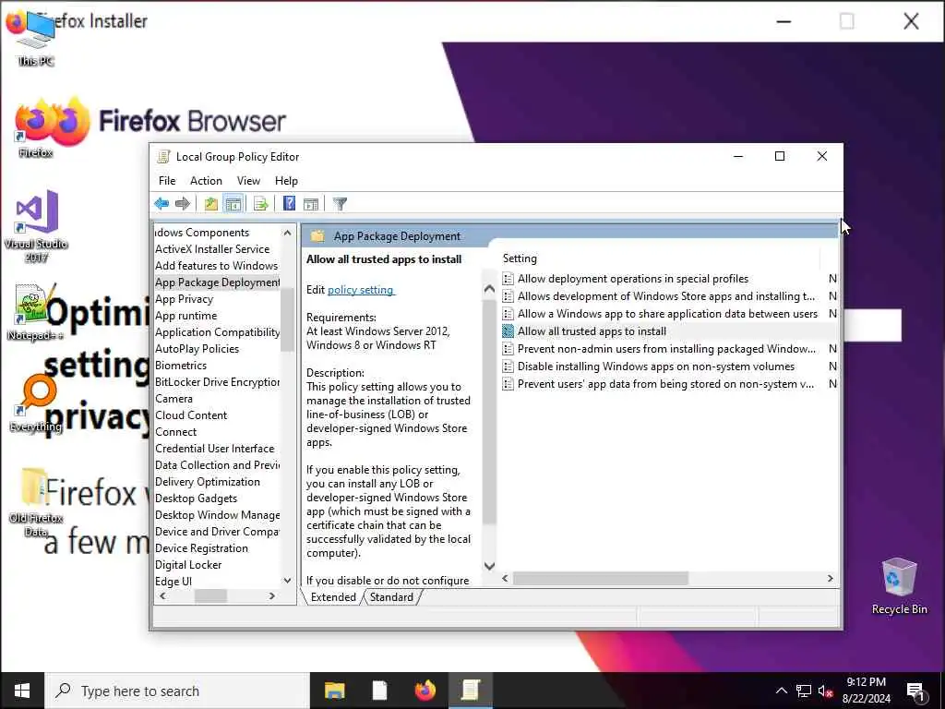Viewport: 945px width, 709px height.
Task: Select the Visual Studio 2017 desktop icon
Action: 36,226
